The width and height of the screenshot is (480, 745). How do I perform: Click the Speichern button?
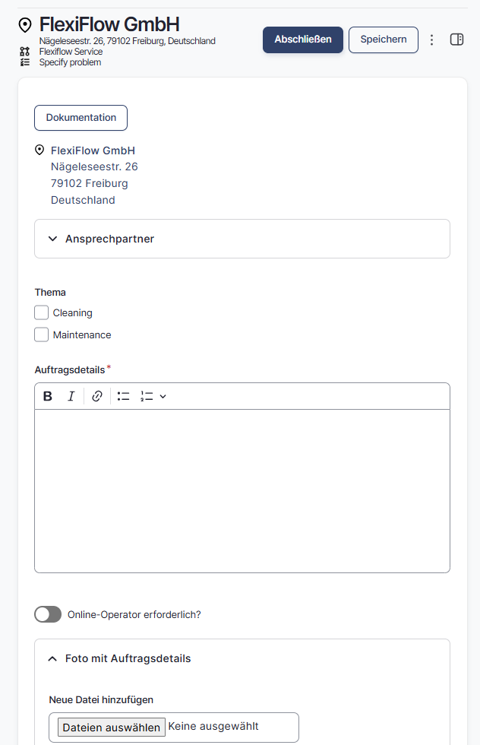coord(383,40)
